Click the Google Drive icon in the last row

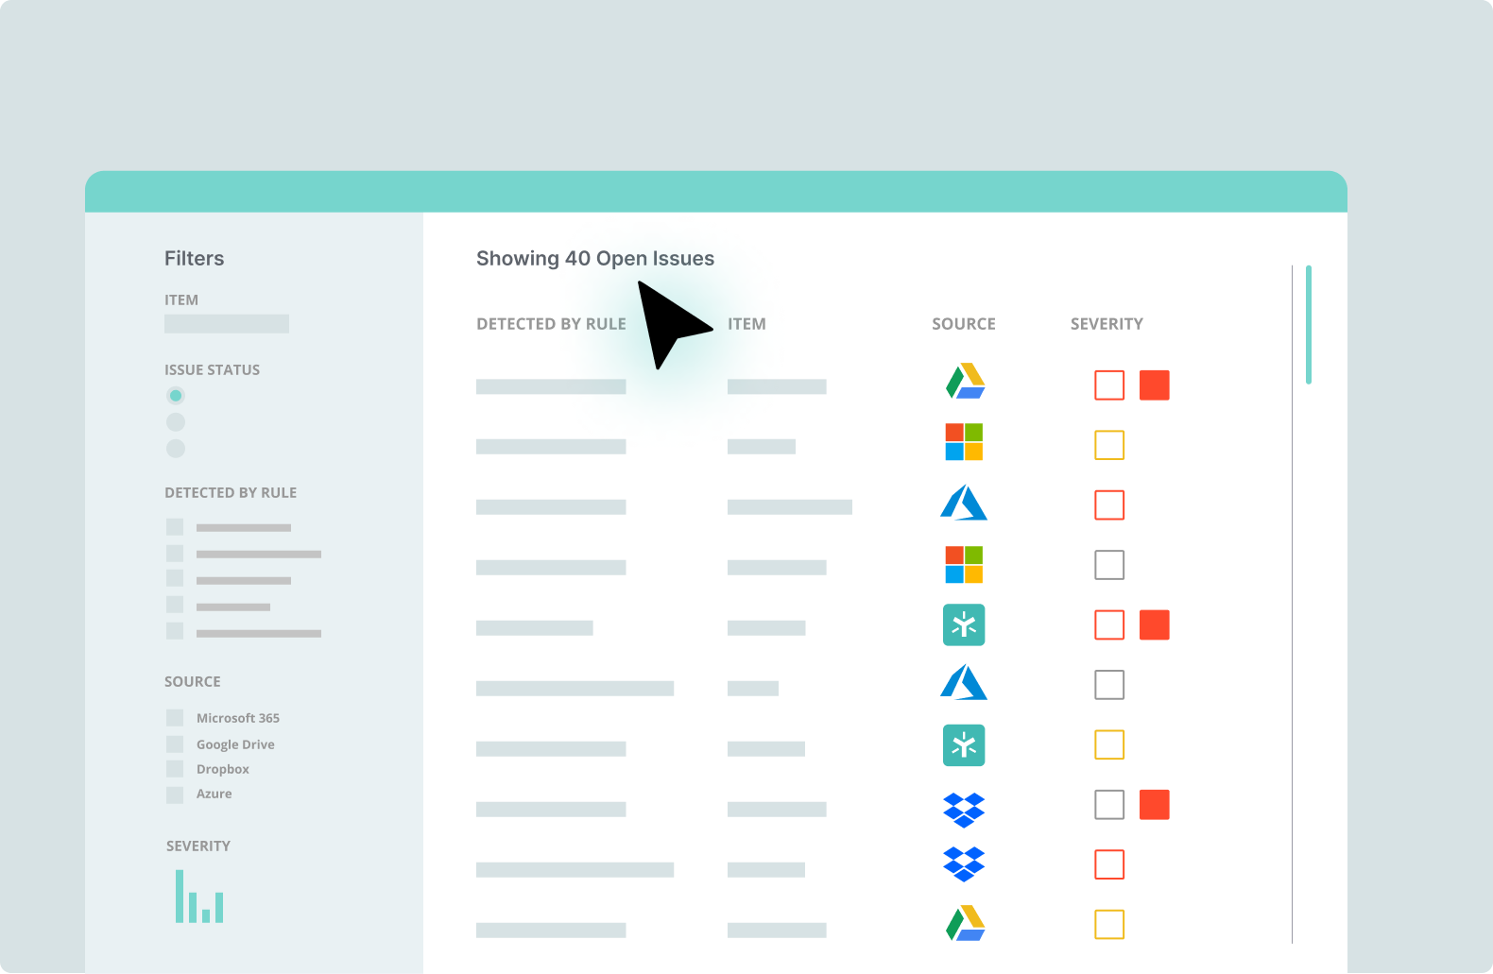(x=965, y=923)
